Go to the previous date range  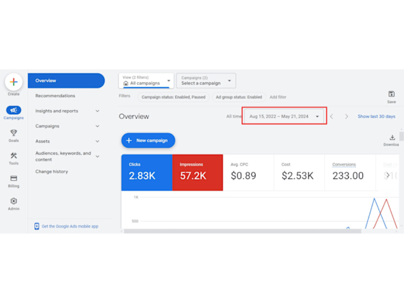pyautogui.click(x=332, y=116)
